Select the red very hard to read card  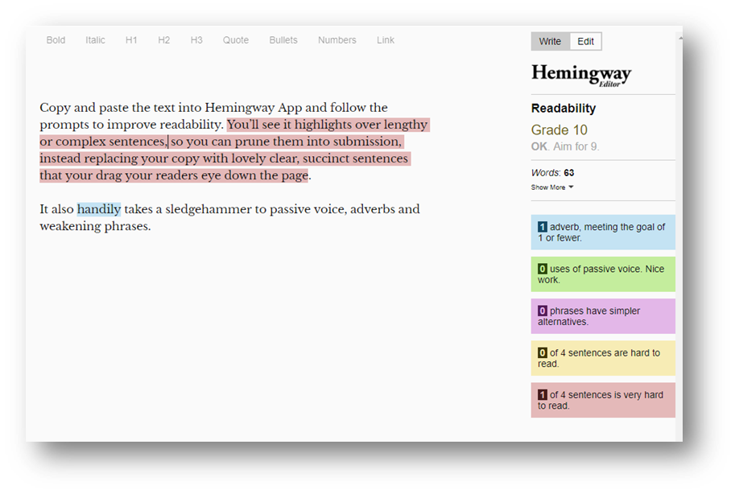603,400
